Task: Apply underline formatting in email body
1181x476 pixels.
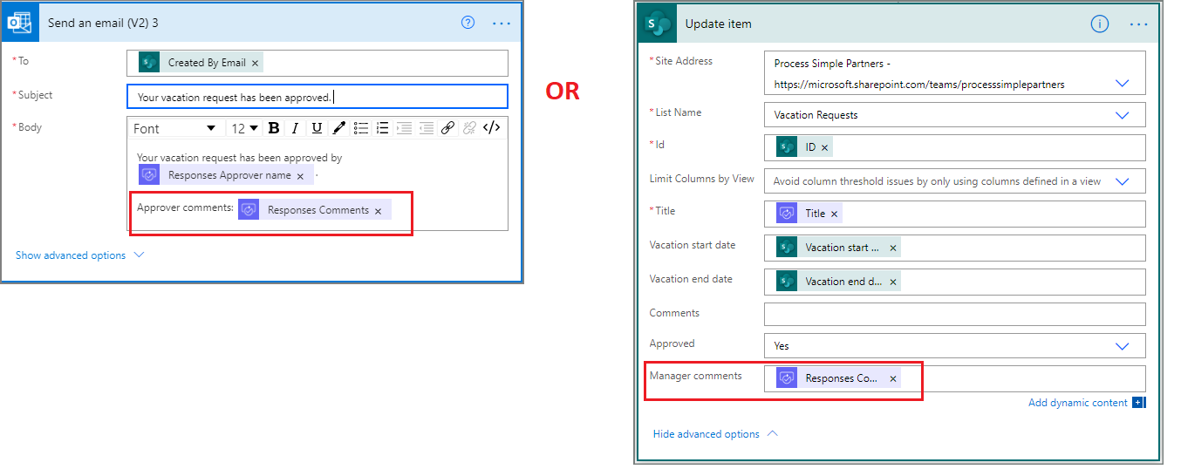Action: click(317, 128)
